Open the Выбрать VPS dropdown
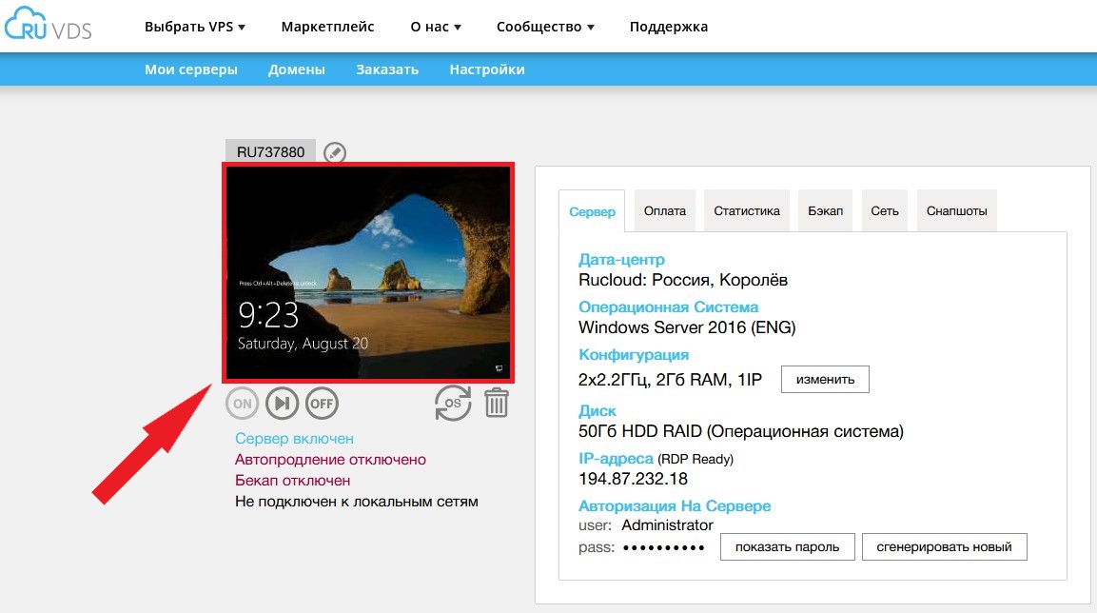 pyautogui.click(x=194, y=27)
